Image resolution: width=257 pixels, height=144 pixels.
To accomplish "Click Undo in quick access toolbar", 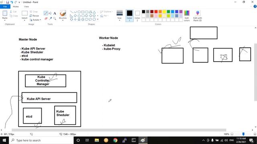I will tap(12, 2).
